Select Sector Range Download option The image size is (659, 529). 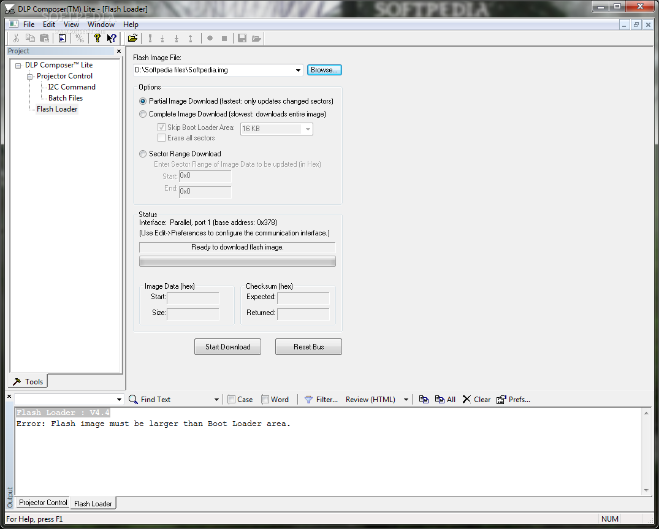pyautogui.click(x=143, y=154)
